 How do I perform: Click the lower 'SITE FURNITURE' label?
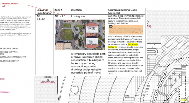(x=130, y=97)
